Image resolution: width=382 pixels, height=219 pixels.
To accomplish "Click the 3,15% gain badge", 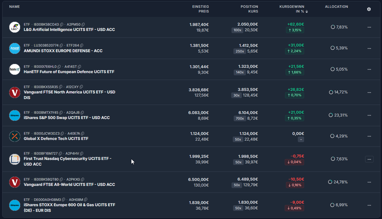I will coord(294,30).
